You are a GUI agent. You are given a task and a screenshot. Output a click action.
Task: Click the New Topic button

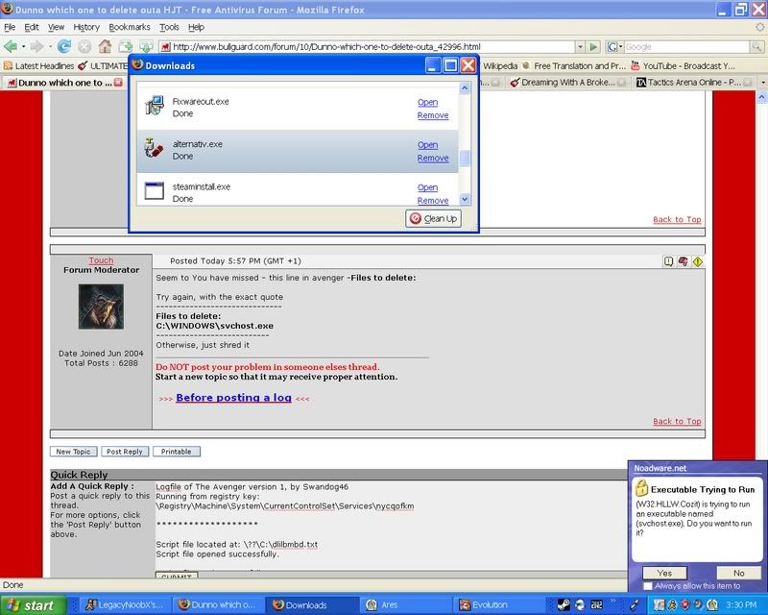[74, 452]
